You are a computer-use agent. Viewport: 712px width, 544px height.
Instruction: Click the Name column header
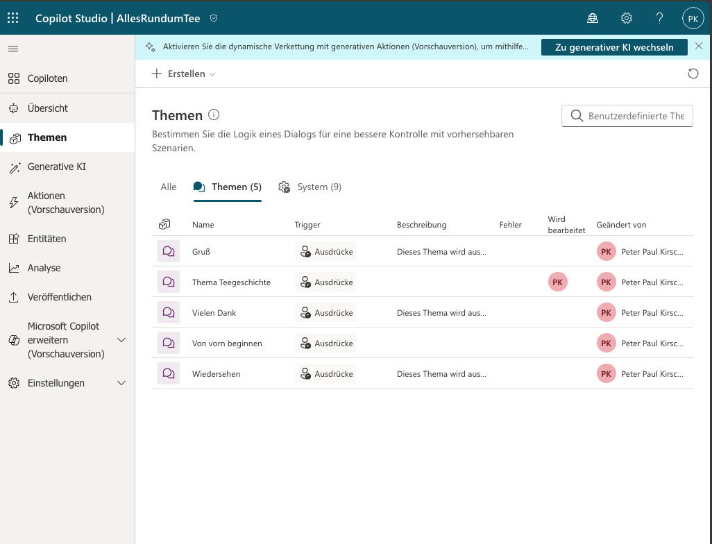[203, 224]
